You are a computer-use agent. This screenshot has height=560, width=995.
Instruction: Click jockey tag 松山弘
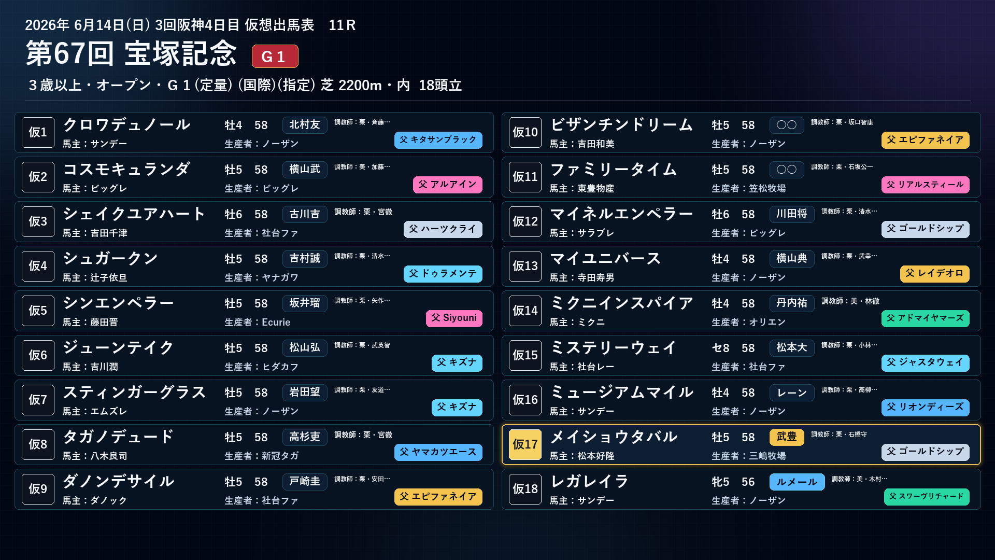[x=305, y=348]
